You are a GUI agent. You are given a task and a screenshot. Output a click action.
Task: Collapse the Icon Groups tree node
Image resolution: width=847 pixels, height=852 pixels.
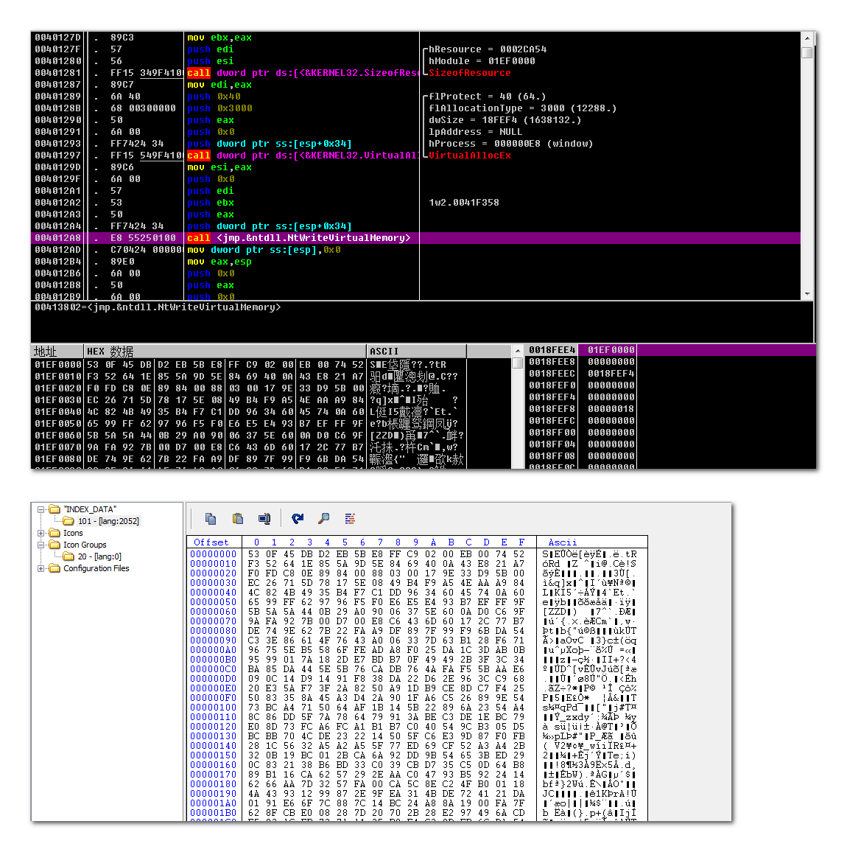[x=41, y=545]
